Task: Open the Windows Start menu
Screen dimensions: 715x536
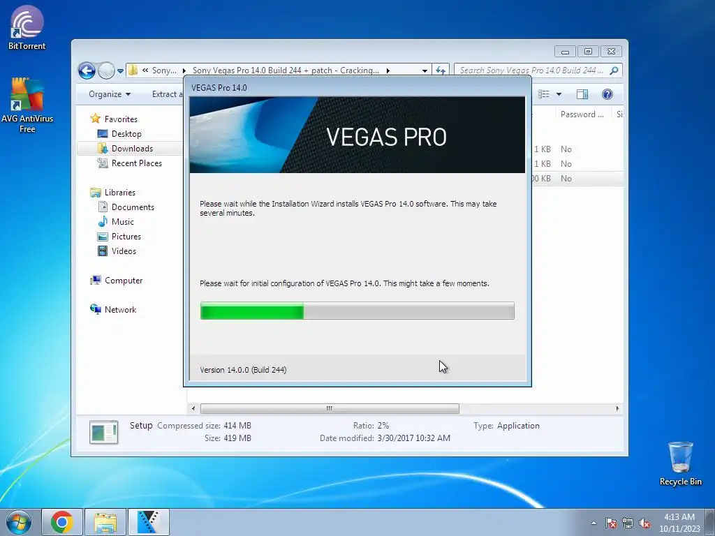Action: click(x=19, y=522)
